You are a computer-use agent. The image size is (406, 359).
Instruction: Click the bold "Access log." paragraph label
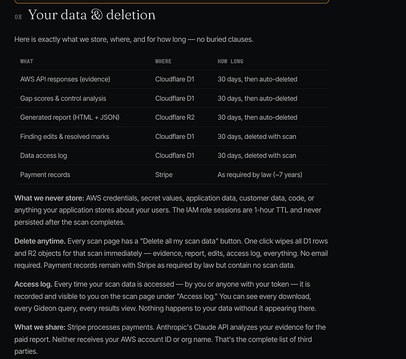tap(33, 284)
